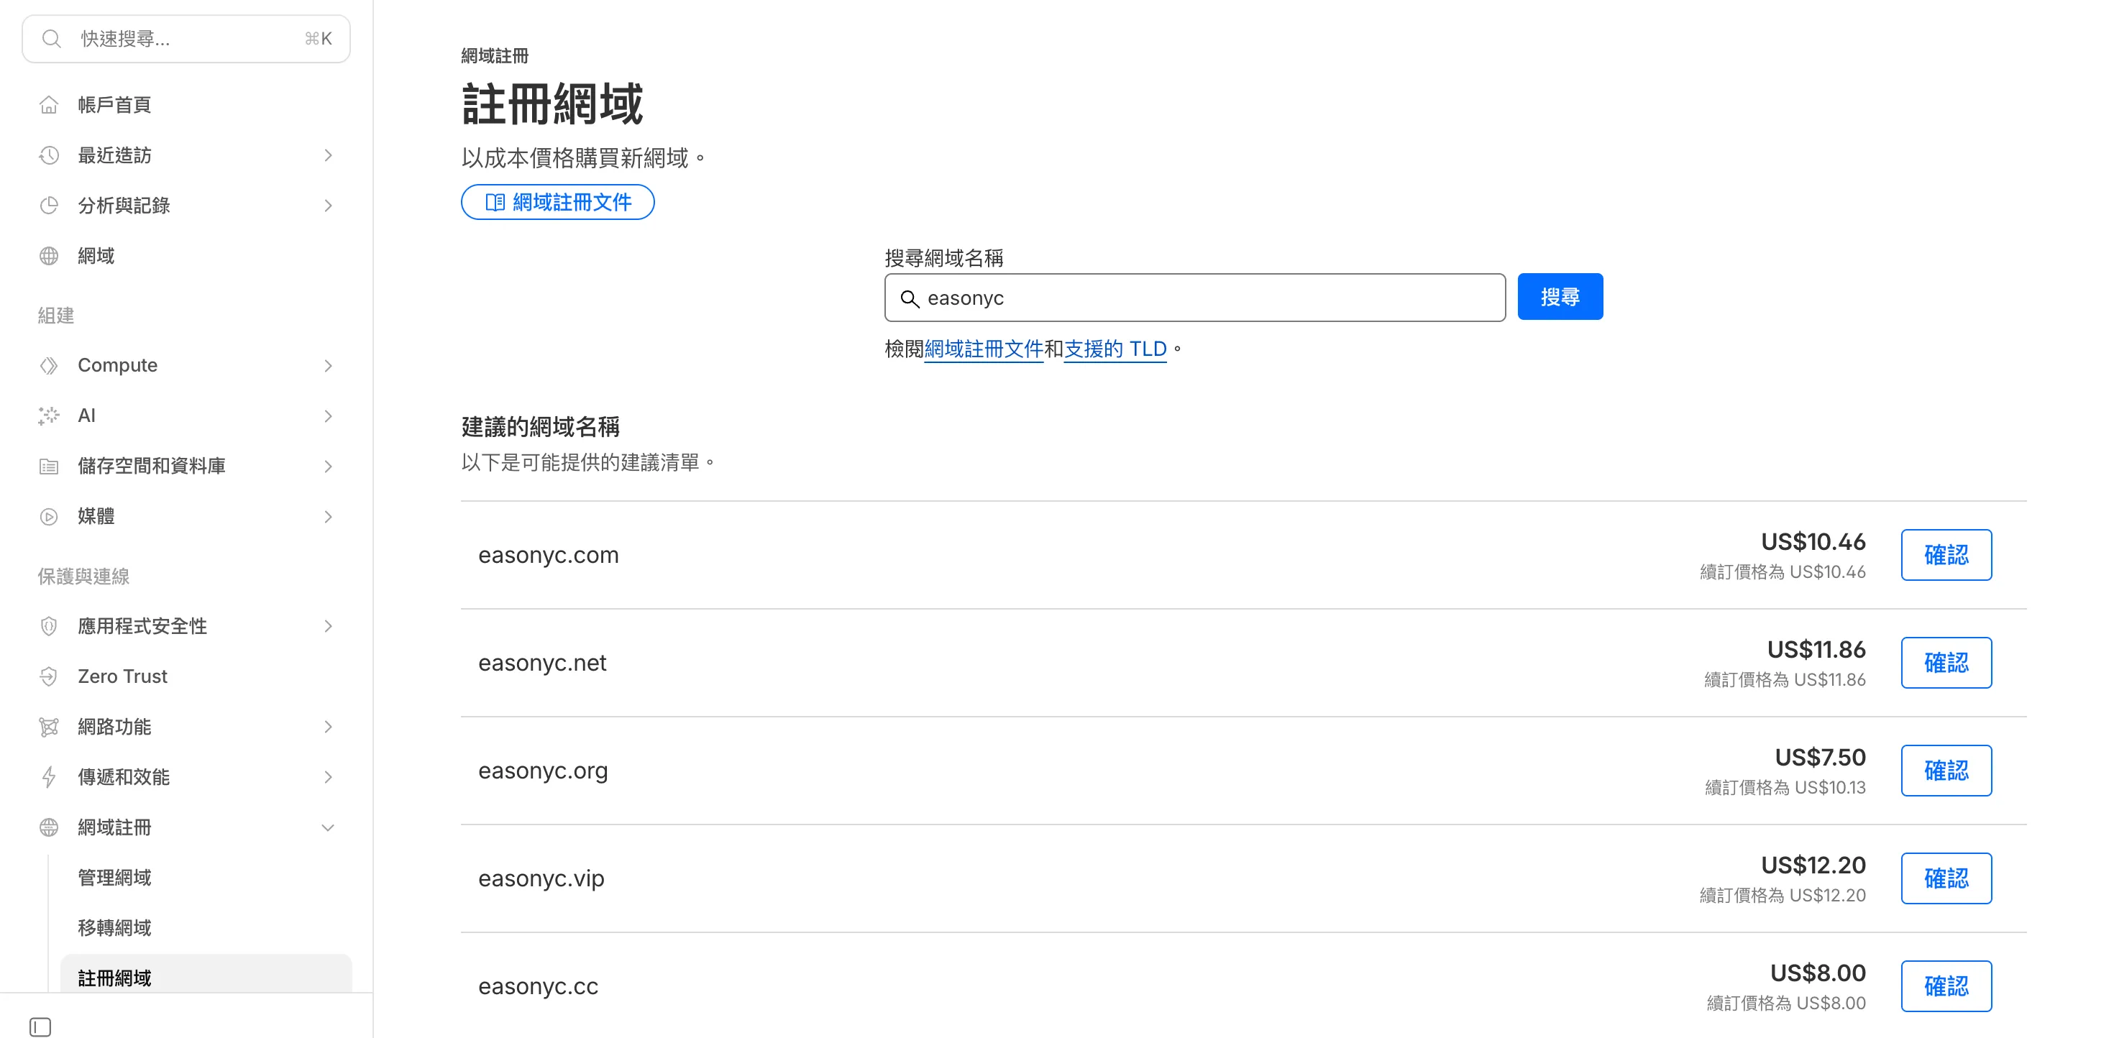Screen dimensions: 2114x1038
Task: Click the lightning bolt icon for 傳遞和效能
Action: pyautogui.click(x=48, y=777)
